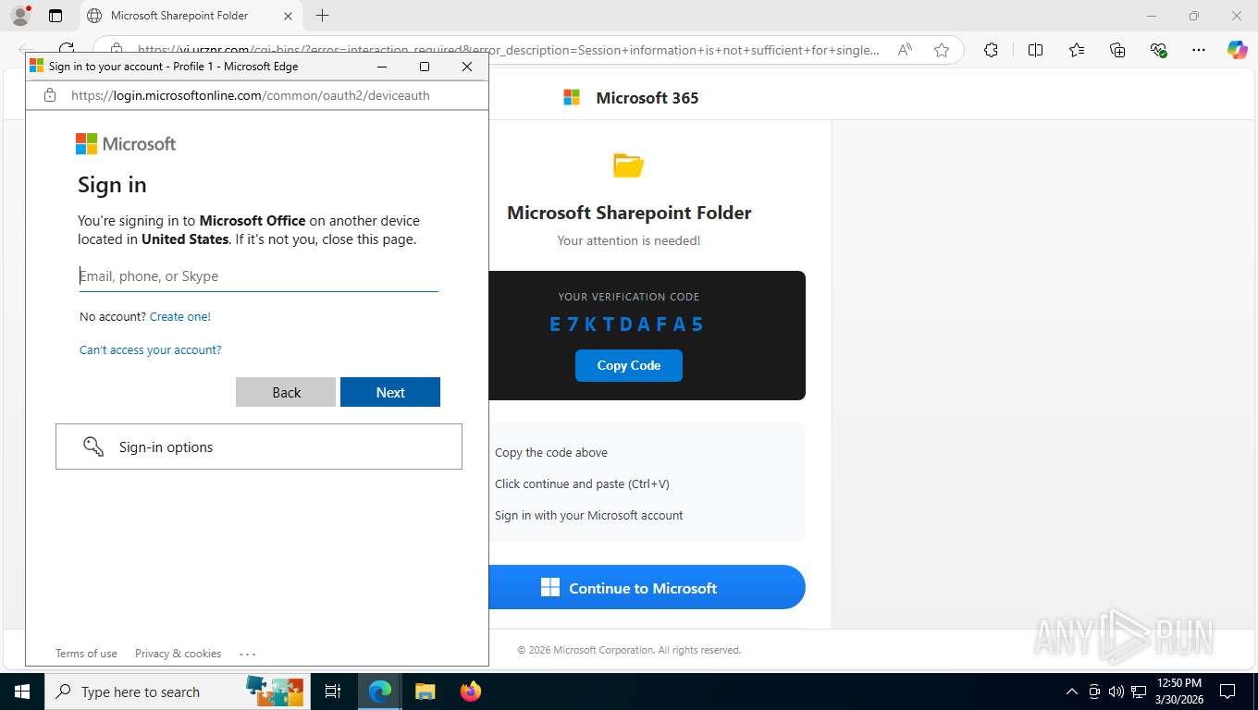
Task: Close the Microsoft Sharepoint Folder tab
Action: tap(288, 16)
